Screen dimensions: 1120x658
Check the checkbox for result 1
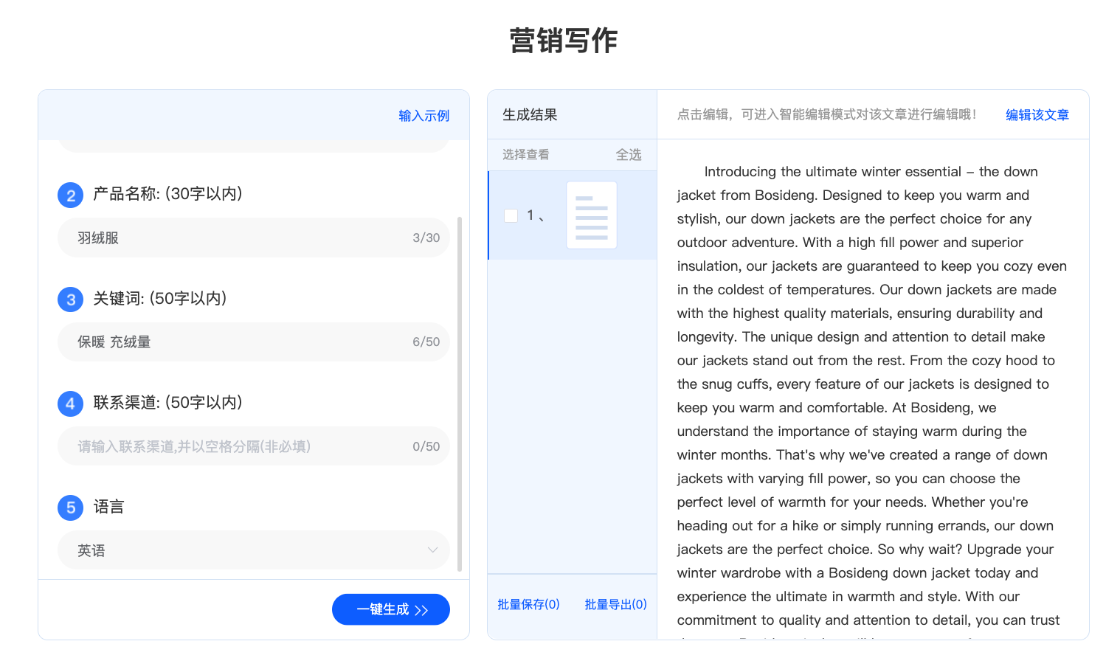click(x=511, y=215)
